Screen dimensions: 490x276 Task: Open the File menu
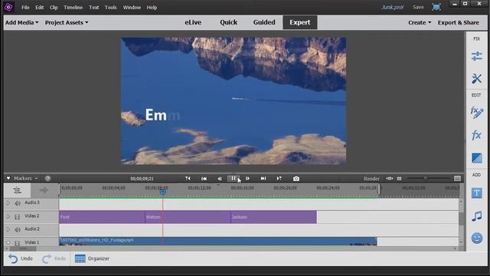[25, 7]
